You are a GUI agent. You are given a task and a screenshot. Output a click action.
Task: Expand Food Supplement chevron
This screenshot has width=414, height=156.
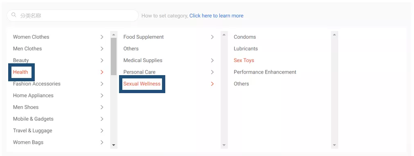click(212, 37)
